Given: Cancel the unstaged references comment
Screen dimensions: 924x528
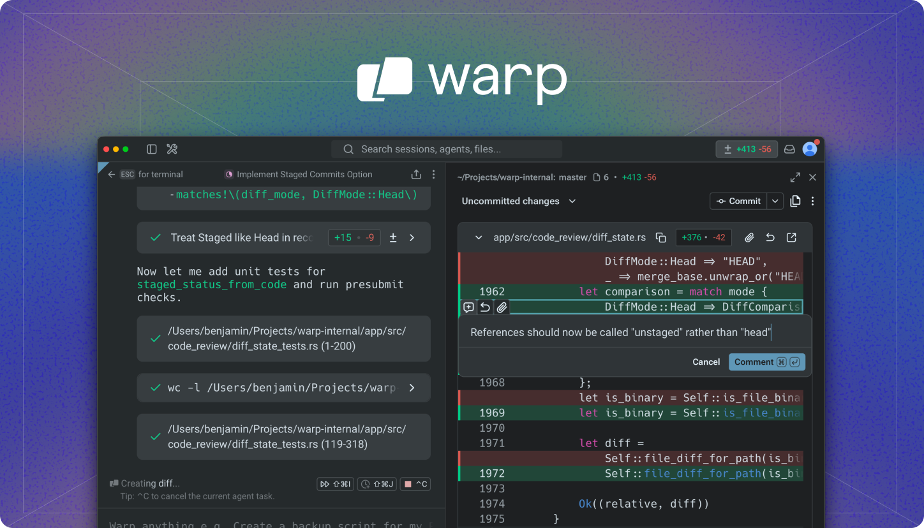Looking at the screenshot, I should (706, 362).
